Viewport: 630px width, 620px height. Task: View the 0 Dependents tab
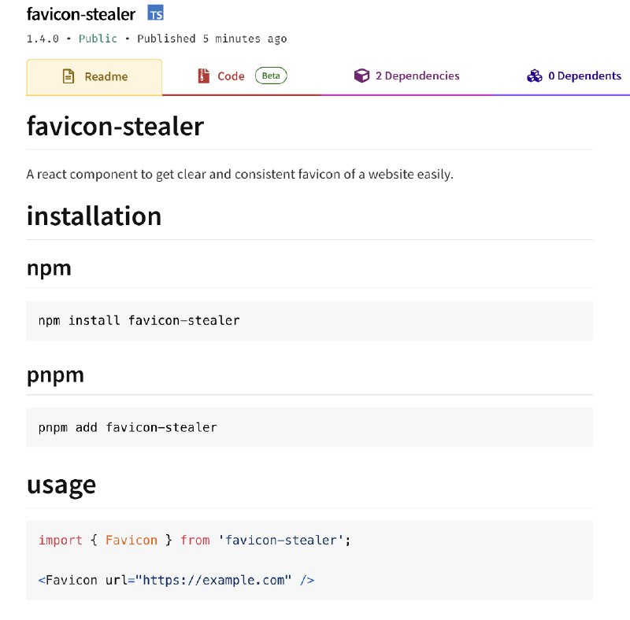[574, 76]
